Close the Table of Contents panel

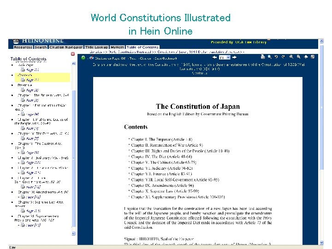pyautogui.click(x=73, y=54)
